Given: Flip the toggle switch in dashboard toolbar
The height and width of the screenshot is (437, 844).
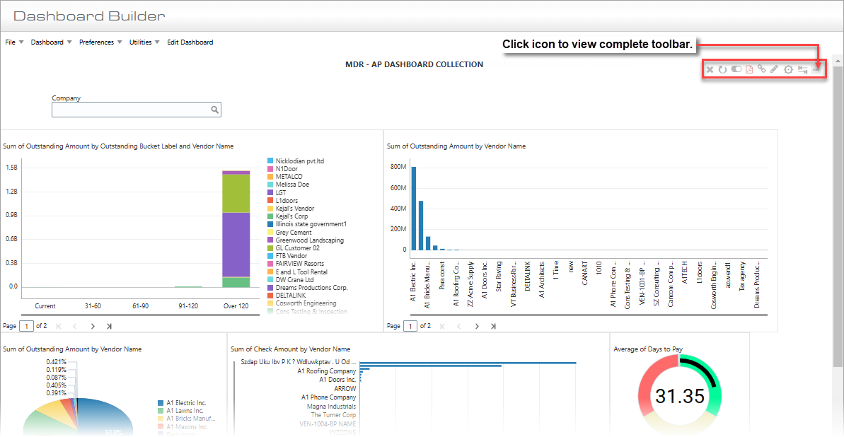Looking at the screenshot, I should point(736,69).
